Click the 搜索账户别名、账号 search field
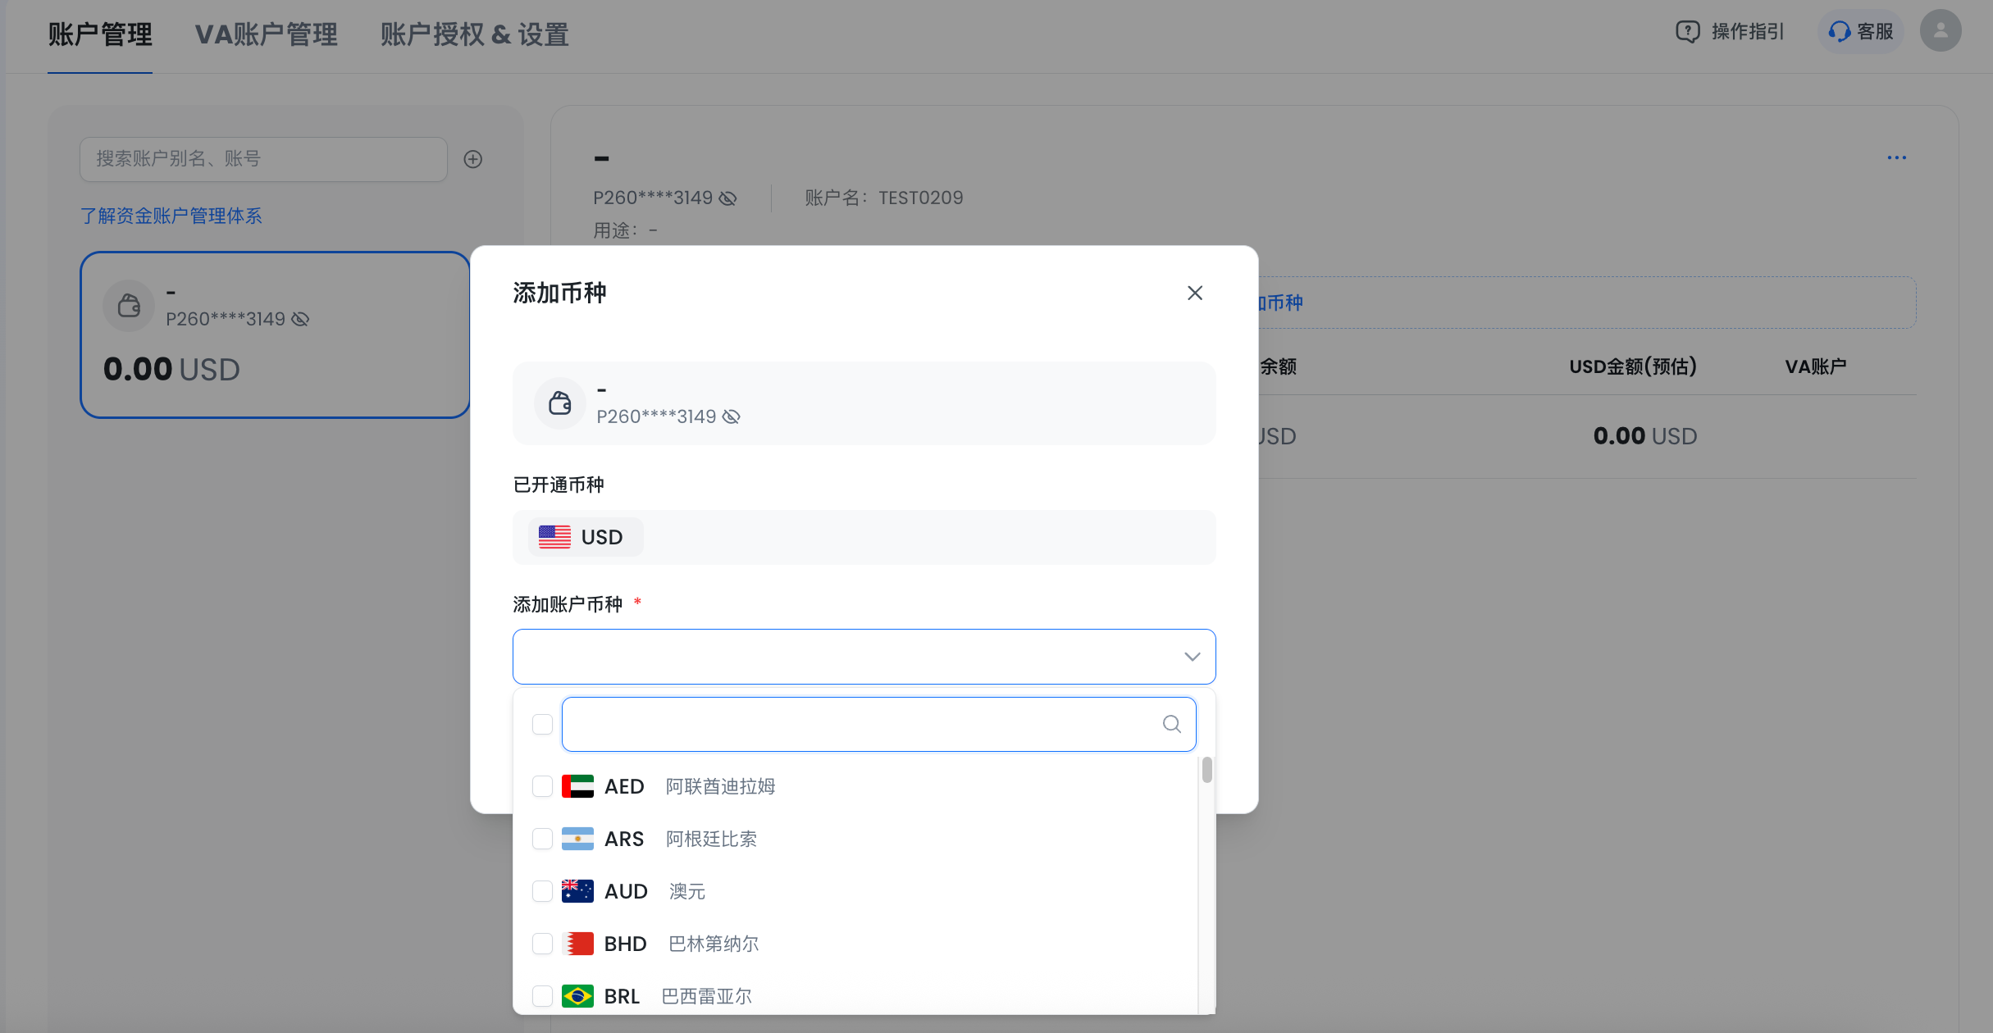This screenshot has height=1033, width=1993. click(263, 159)
